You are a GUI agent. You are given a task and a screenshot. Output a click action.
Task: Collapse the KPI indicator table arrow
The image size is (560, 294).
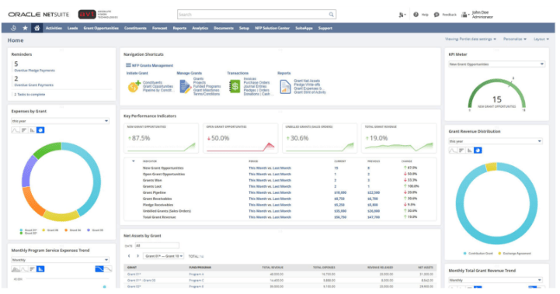134,161
